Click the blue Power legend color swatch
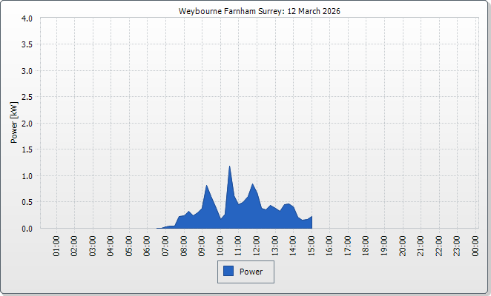Screen dimensions: 491x296 coord(228,272)
